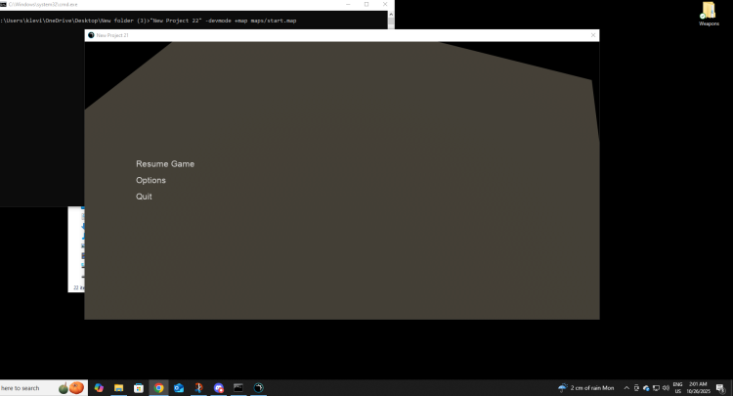733x396 pixels.
Task: Open Copilot from the taskbar
Action: pos(99,387)
